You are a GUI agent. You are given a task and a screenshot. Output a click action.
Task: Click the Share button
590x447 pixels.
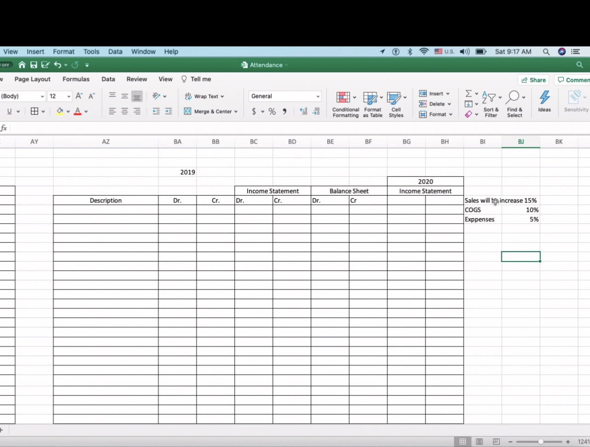[533, 79]
